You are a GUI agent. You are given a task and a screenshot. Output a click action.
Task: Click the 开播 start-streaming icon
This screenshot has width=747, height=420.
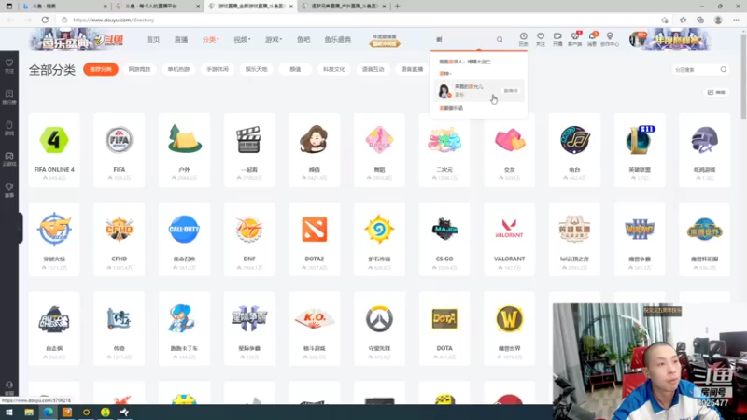tap(557, 39)
